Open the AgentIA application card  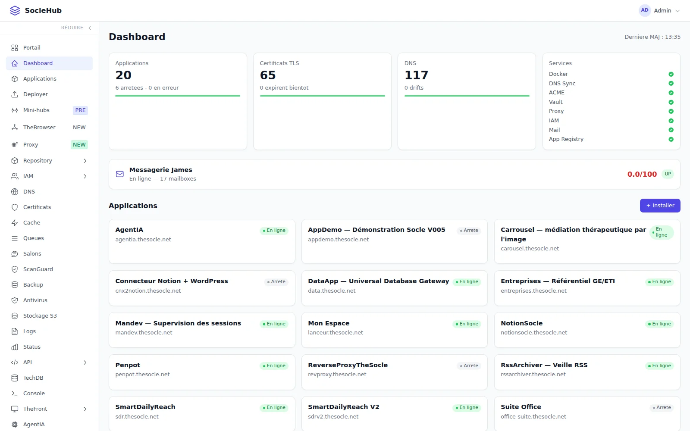tap(202, 241)
